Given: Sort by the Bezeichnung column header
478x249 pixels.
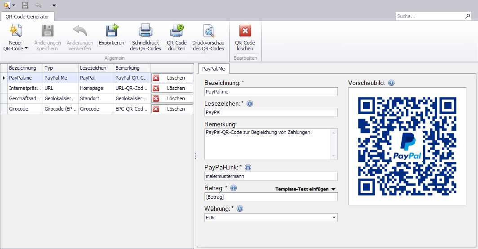Looking at the screenshot, I should [25, 68].
